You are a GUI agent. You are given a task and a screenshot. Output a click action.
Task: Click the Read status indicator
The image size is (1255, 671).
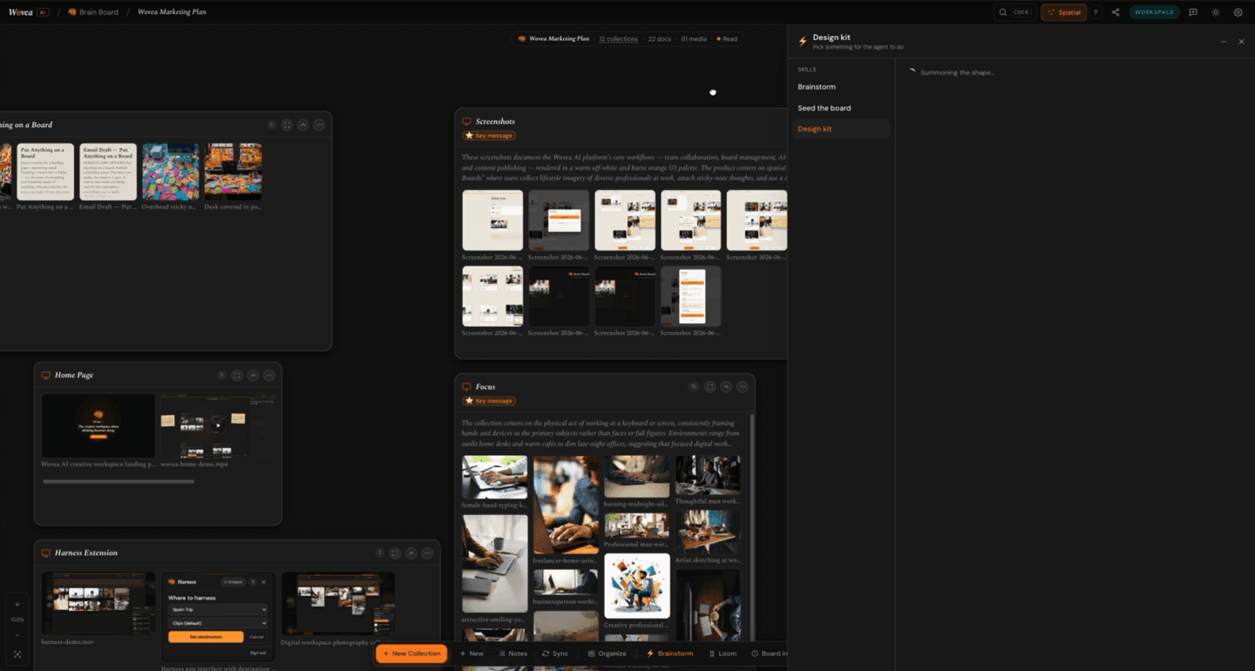pos(727,39)
